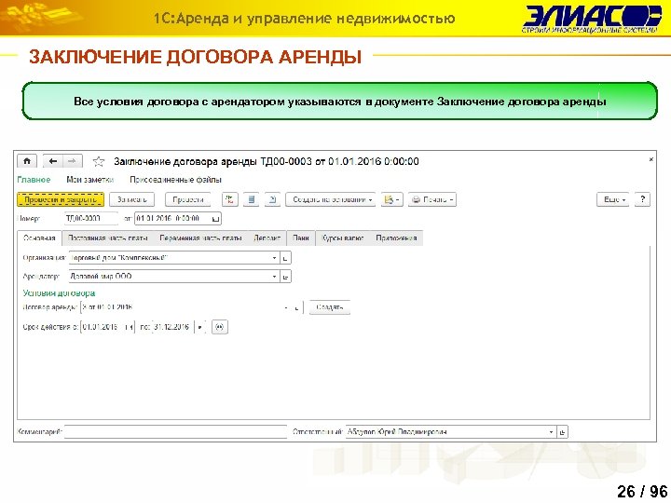671x503 pixels.
Task: Switch to Постоянная часть платы tab
Action: pyautogui.click(x=108, y=238)
